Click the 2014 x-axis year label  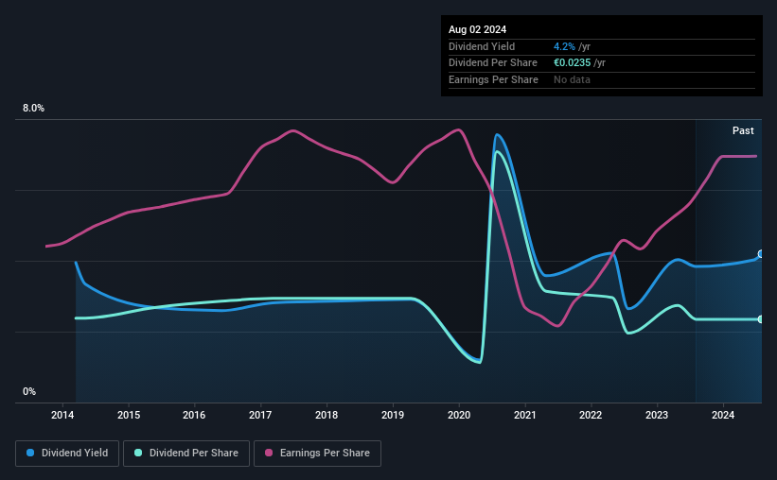[x=62, y=415]
